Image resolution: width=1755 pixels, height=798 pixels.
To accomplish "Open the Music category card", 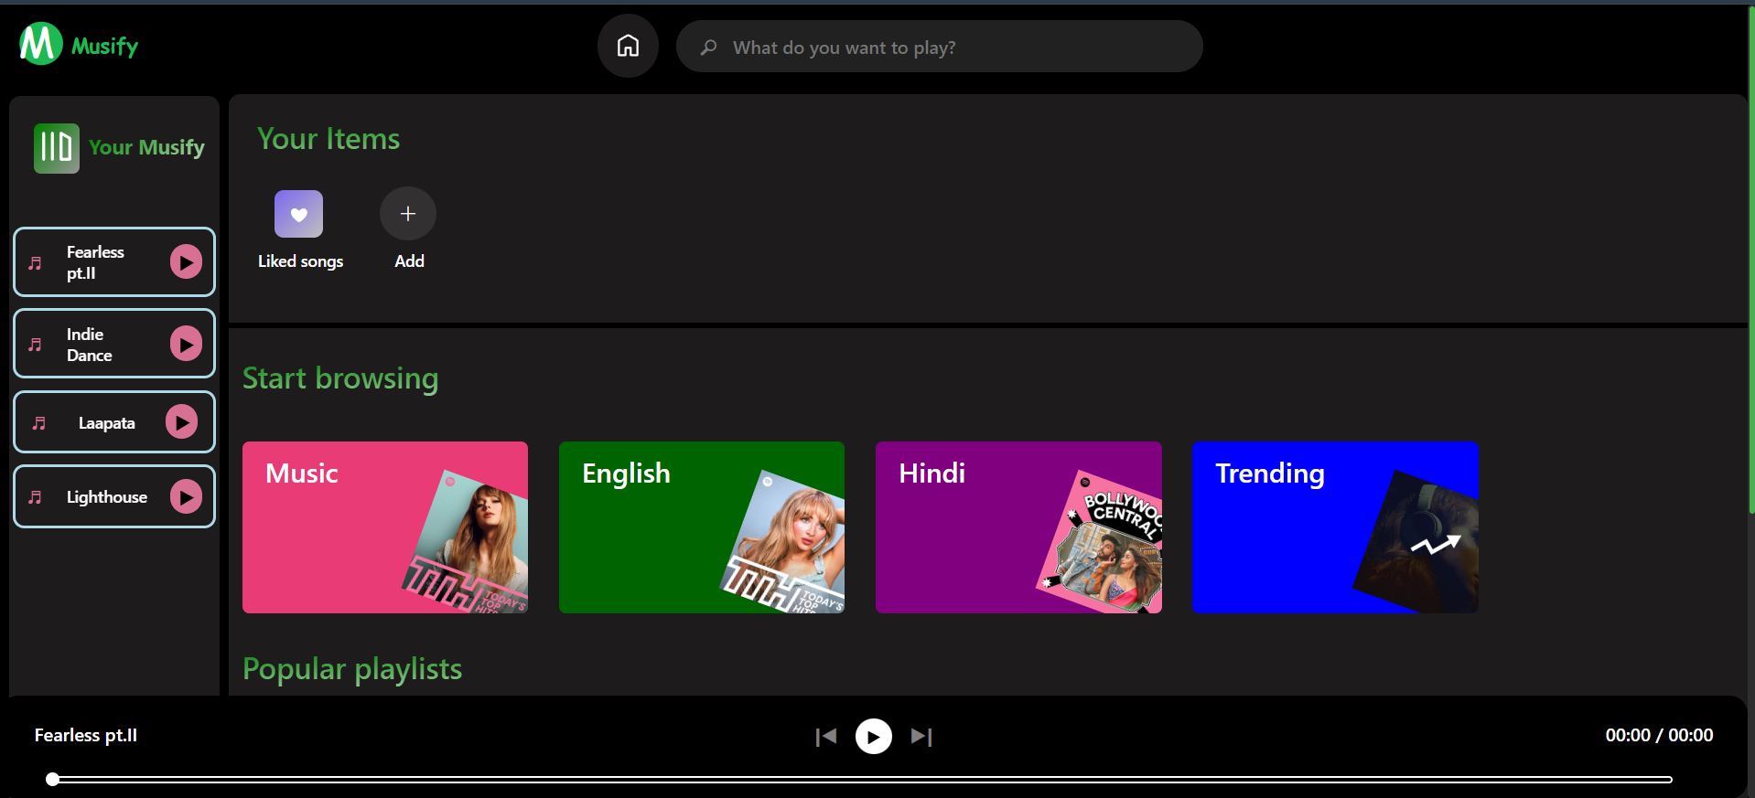I will (385, 527).
